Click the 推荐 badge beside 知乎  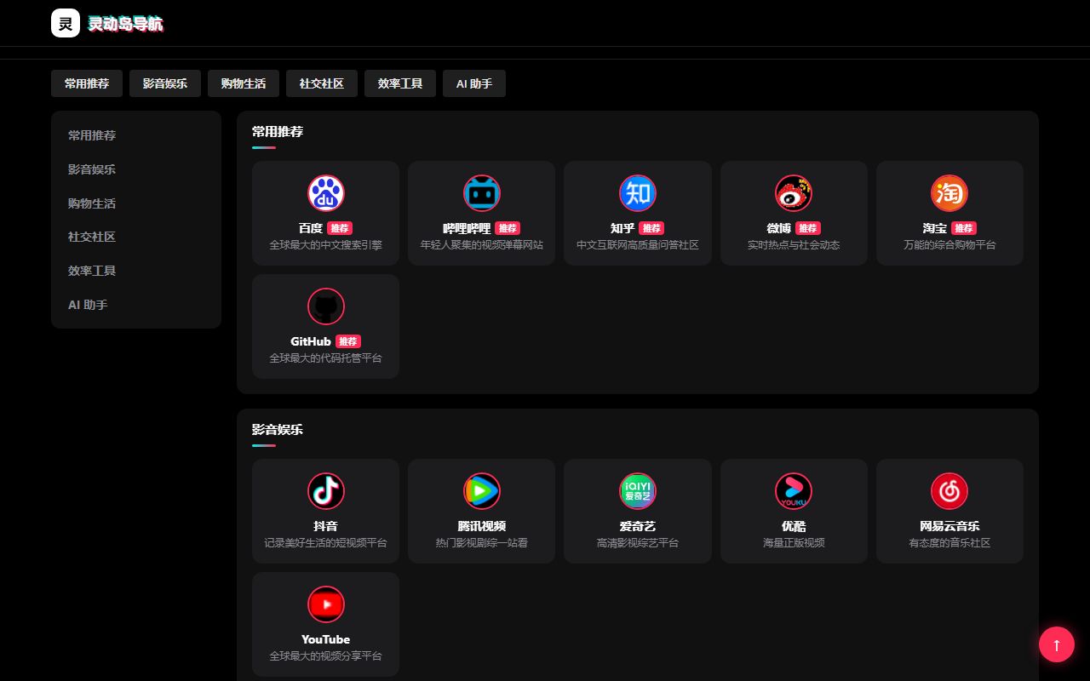[x=651, y=228]
